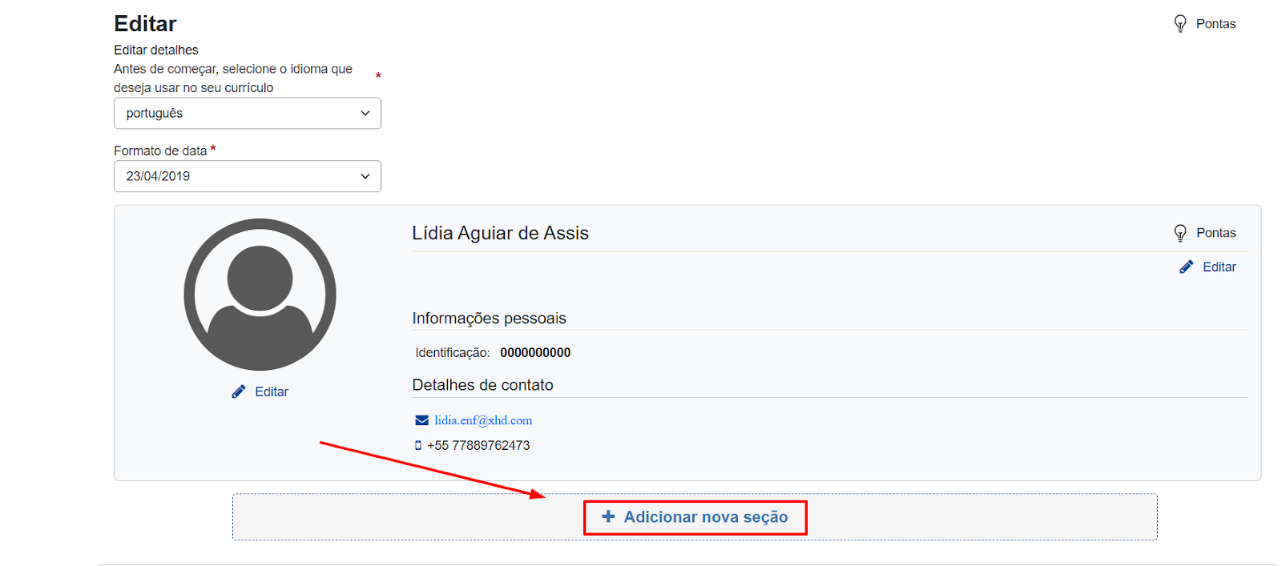1282x566 pixels.
Task: Open the lidia.enf@xhd.com email link
Action: [x=483, y=420]
